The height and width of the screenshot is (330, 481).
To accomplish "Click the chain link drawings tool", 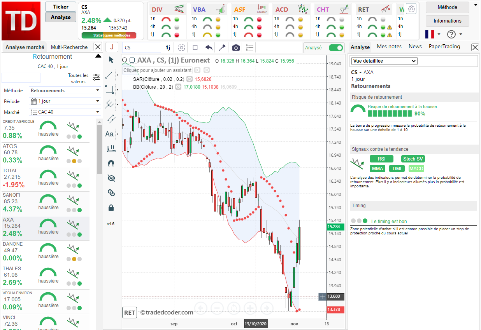I will tap(111, 193).
